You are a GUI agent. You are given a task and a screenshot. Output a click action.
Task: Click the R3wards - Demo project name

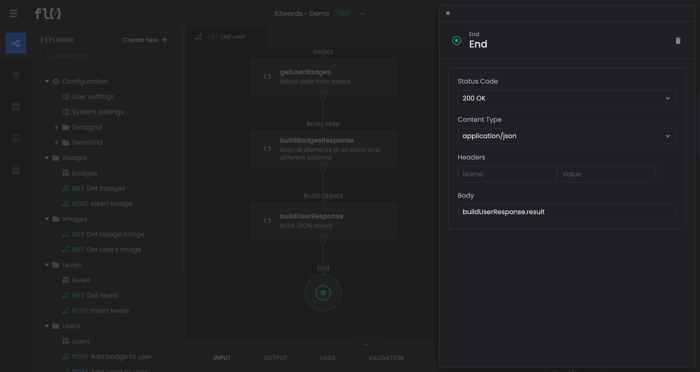[302, 14]
